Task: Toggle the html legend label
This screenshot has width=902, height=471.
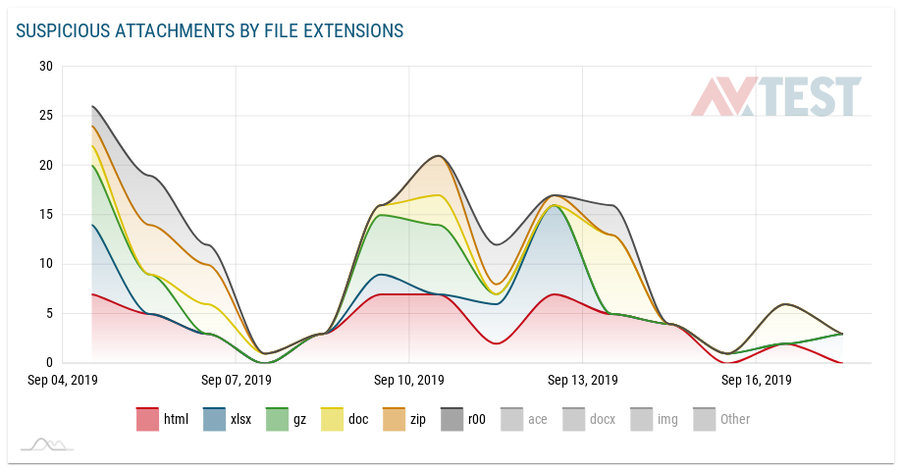Action: (176, 419)
